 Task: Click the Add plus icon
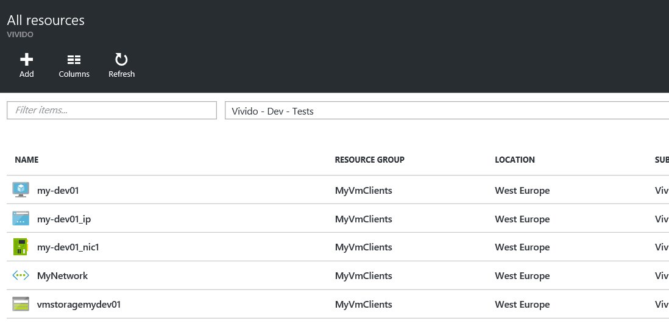click(x=26, y=59)
